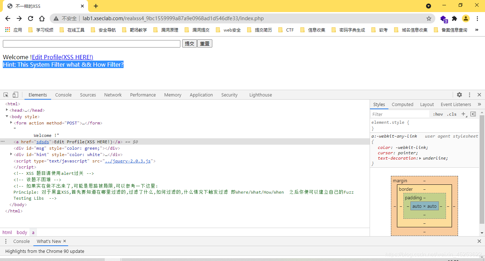Close the What's New drawer tab
This screenshot has height=261, width=485.
click(65, 241)
